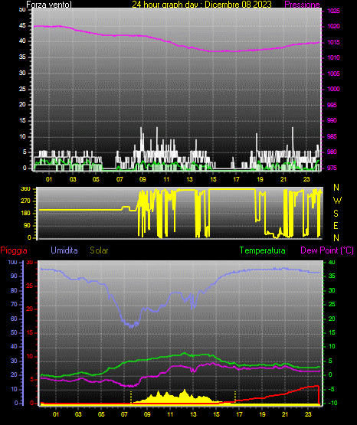The height and width of the screenshot is (425, 357).
Task: Click hour 09 on wind graph axis
Action: (x=142, y=179)
